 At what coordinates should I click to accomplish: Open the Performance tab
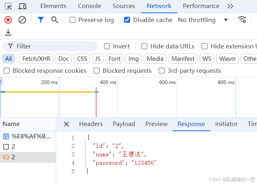tap(201, 6)
